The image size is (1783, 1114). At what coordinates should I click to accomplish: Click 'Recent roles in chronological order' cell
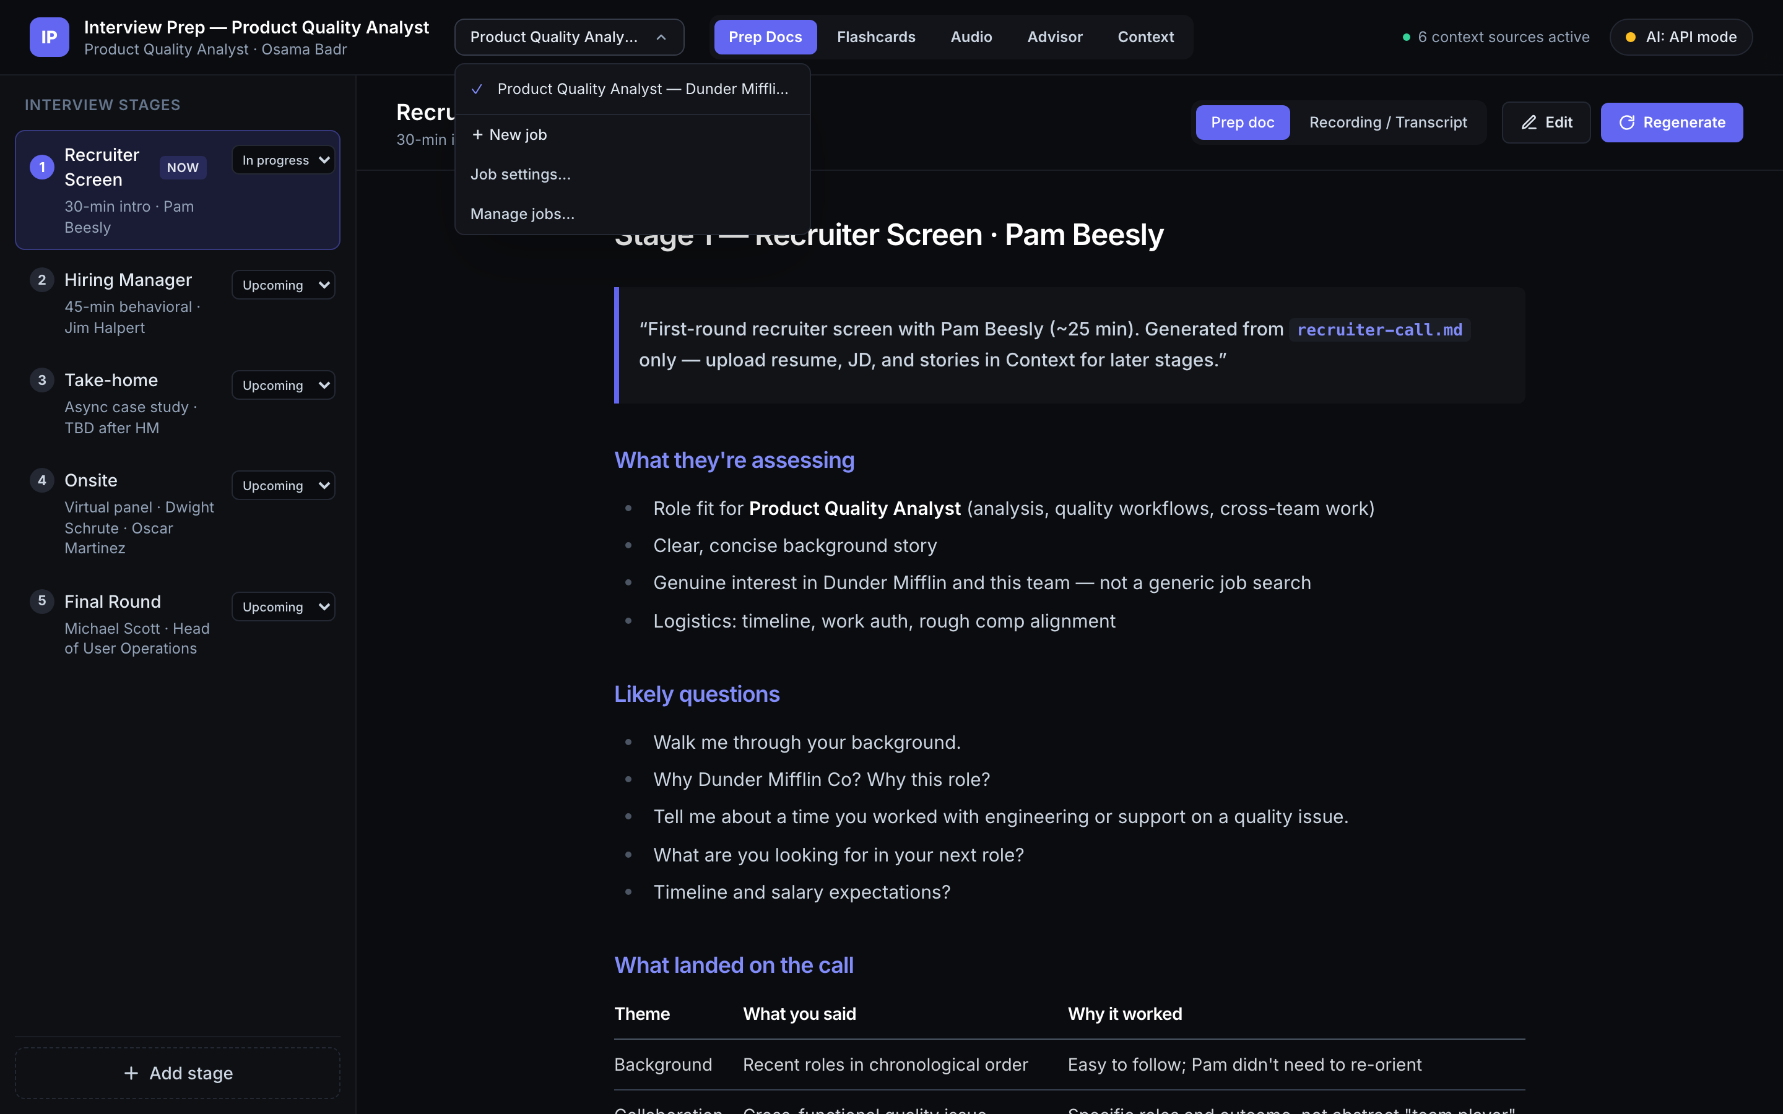(885, 1064)
